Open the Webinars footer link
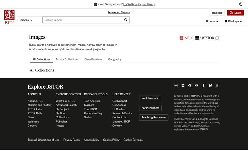248x155 pixels. (x=33, y=121)
